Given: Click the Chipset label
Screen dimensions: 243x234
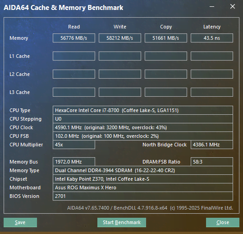Looking at the screenshot, I should tap(18, 179).
